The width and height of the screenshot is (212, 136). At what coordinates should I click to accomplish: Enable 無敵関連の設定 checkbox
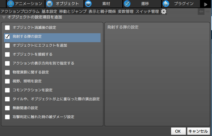coord(7,108)
